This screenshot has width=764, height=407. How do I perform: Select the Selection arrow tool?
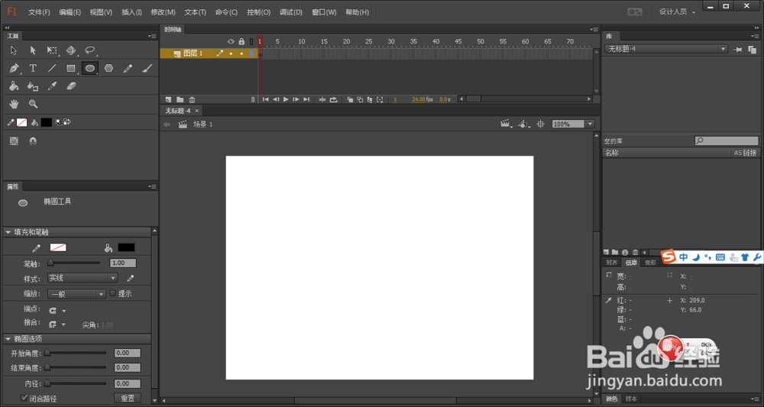click(x=14, y=50)
